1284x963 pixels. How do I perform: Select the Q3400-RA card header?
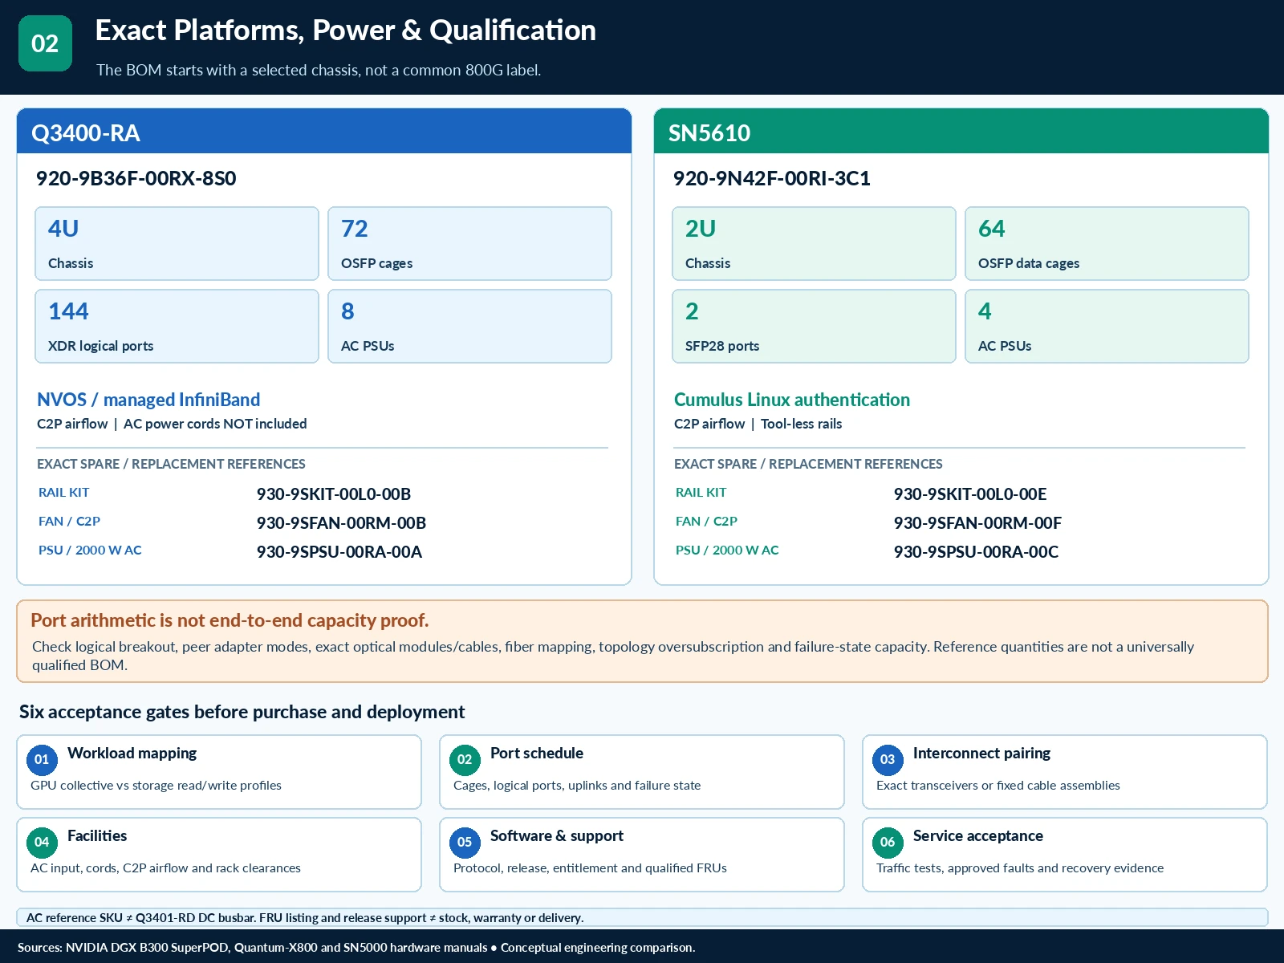(324, 132)
